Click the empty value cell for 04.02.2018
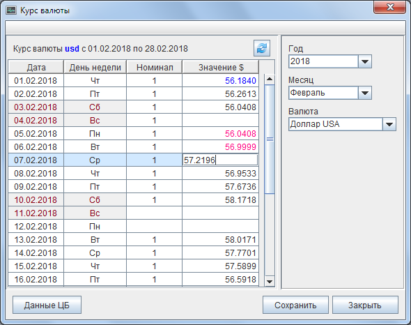 (220, 120)
